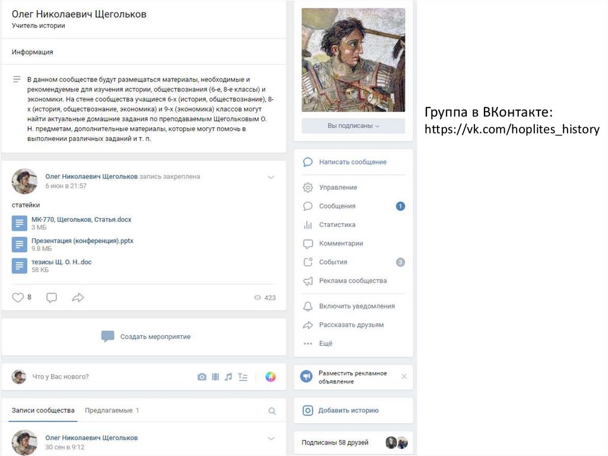Click the megaphone icon next to Реклама сообщества

308,281
